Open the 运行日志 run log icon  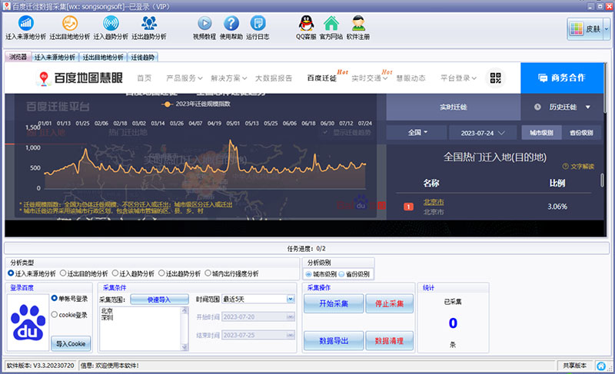point(258,24)
